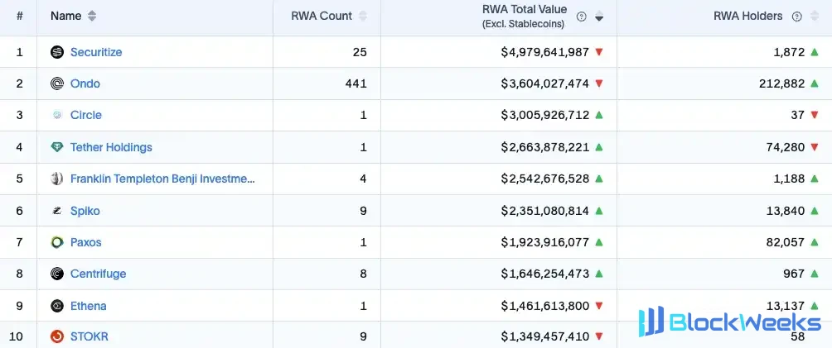Click the # rank column header
This screenshot has height=348, width=832.
pyautogui.click(x=19, y=16)
